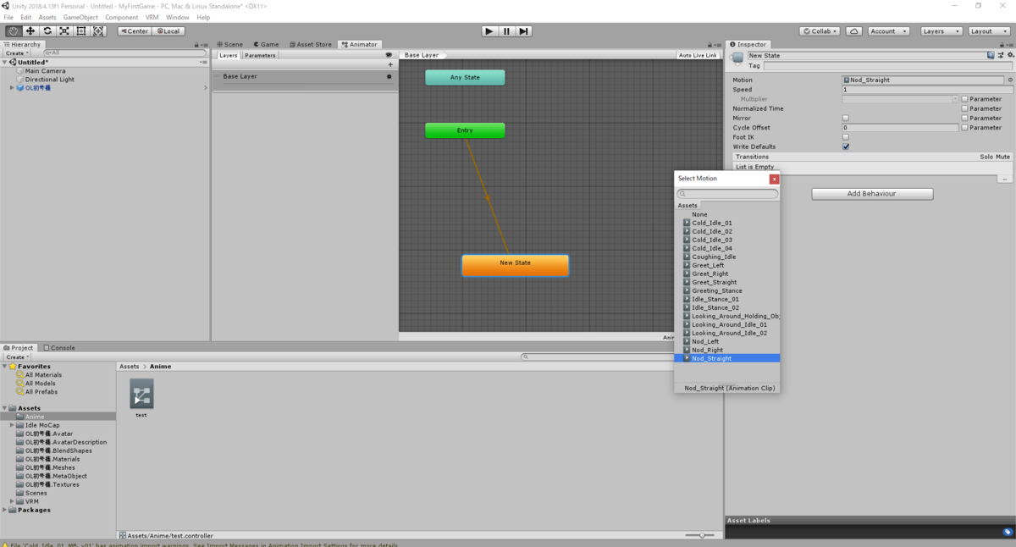Toggle the Foot IK checkbox
This screenshot has height=547, width=1016.
(x=846, y=137)
